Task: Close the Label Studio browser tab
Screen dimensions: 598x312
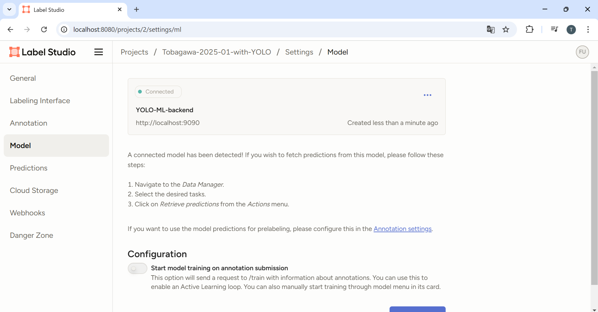Action: [120, 9]
